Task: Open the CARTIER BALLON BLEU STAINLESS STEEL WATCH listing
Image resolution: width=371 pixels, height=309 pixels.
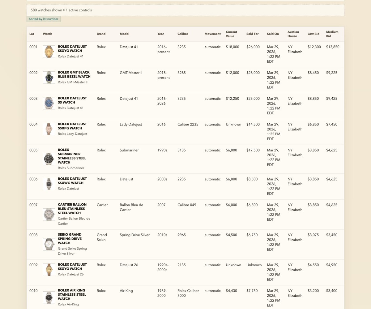Action: [72, 209]
